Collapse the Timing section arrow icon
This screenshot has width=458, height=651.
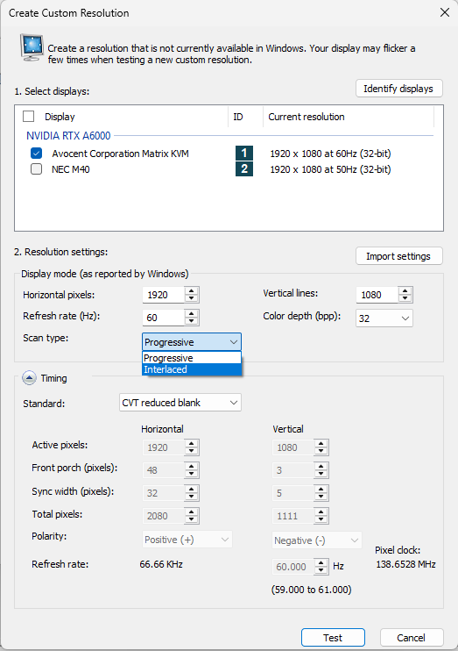(29, 378)
